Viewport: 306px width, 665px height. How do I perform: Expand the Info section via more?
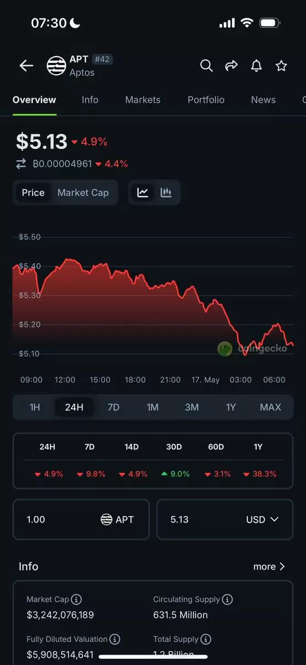[269, 566]
